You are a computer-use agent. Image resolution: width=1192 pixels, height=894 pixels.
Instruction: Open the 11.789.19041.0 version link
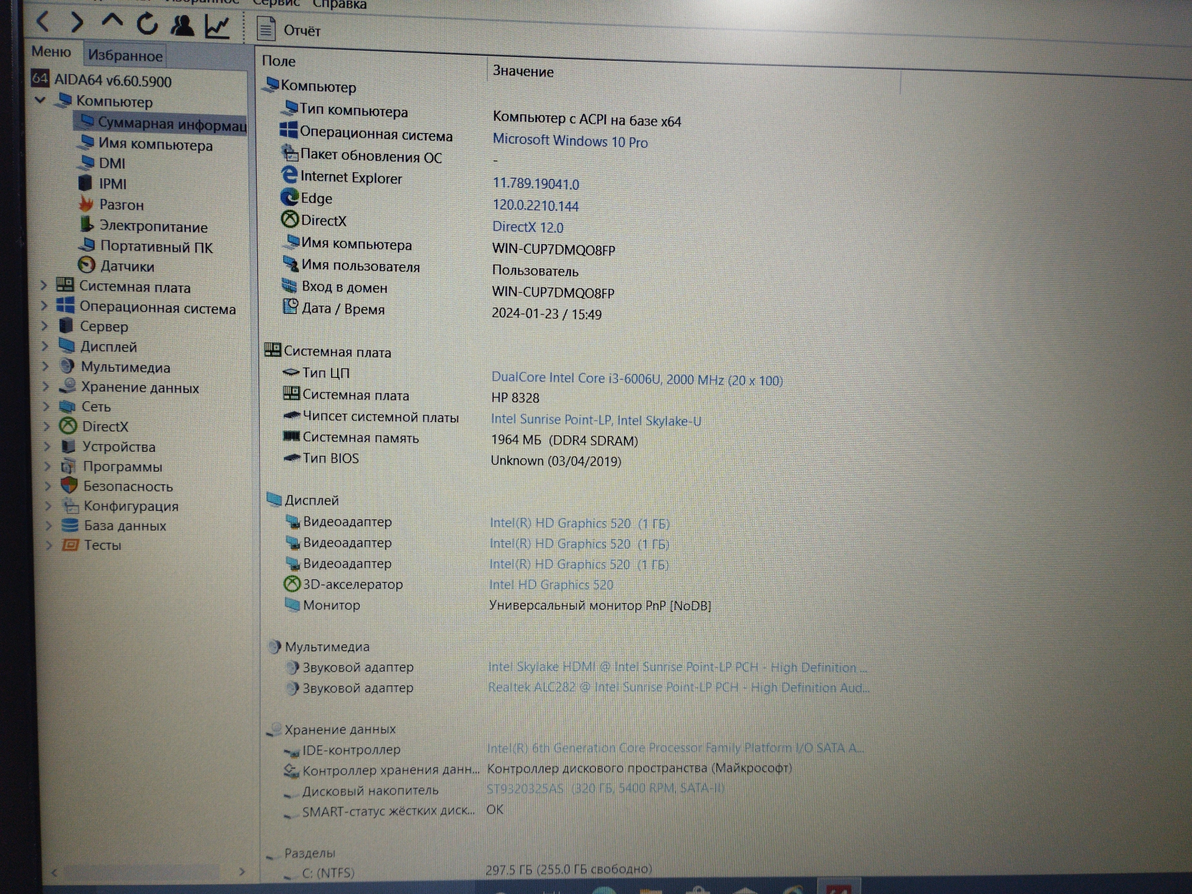(x=536, y=184)
